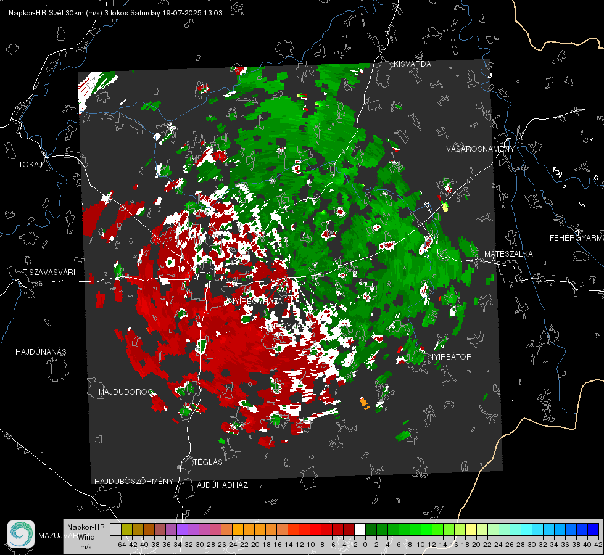The height and width of the screenshot is (555, 604).
Task: Pick the amber swatch between -24 and -22
Action: (x=238, y=530)
